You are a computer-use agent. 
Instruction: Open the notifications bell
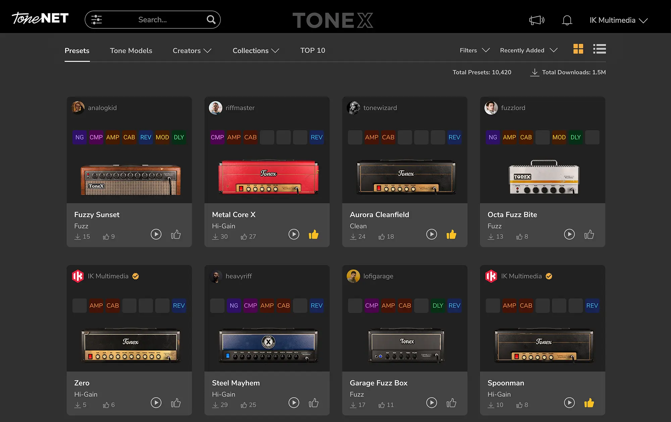click(x=567, y=20)
